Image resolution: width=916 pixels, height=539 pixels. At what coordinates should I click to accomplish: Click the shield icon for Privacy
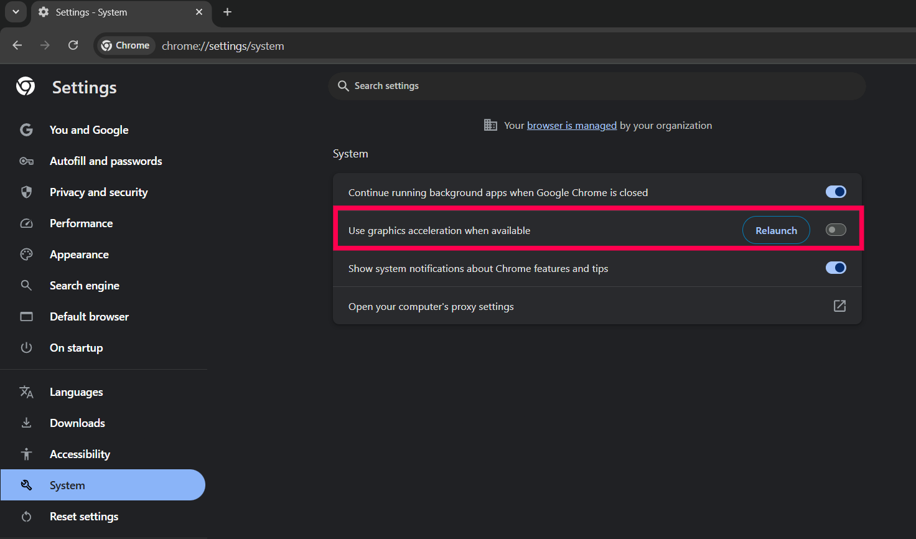(26, 192)
